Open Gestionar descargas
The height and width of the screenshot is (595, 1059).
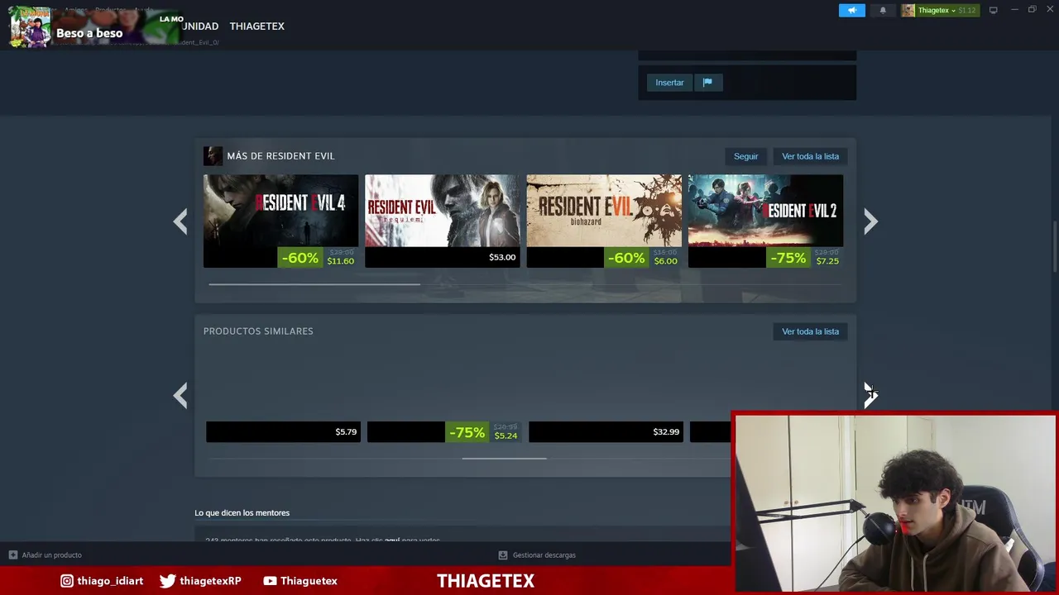pyautogui.click(x=544, y=555)
